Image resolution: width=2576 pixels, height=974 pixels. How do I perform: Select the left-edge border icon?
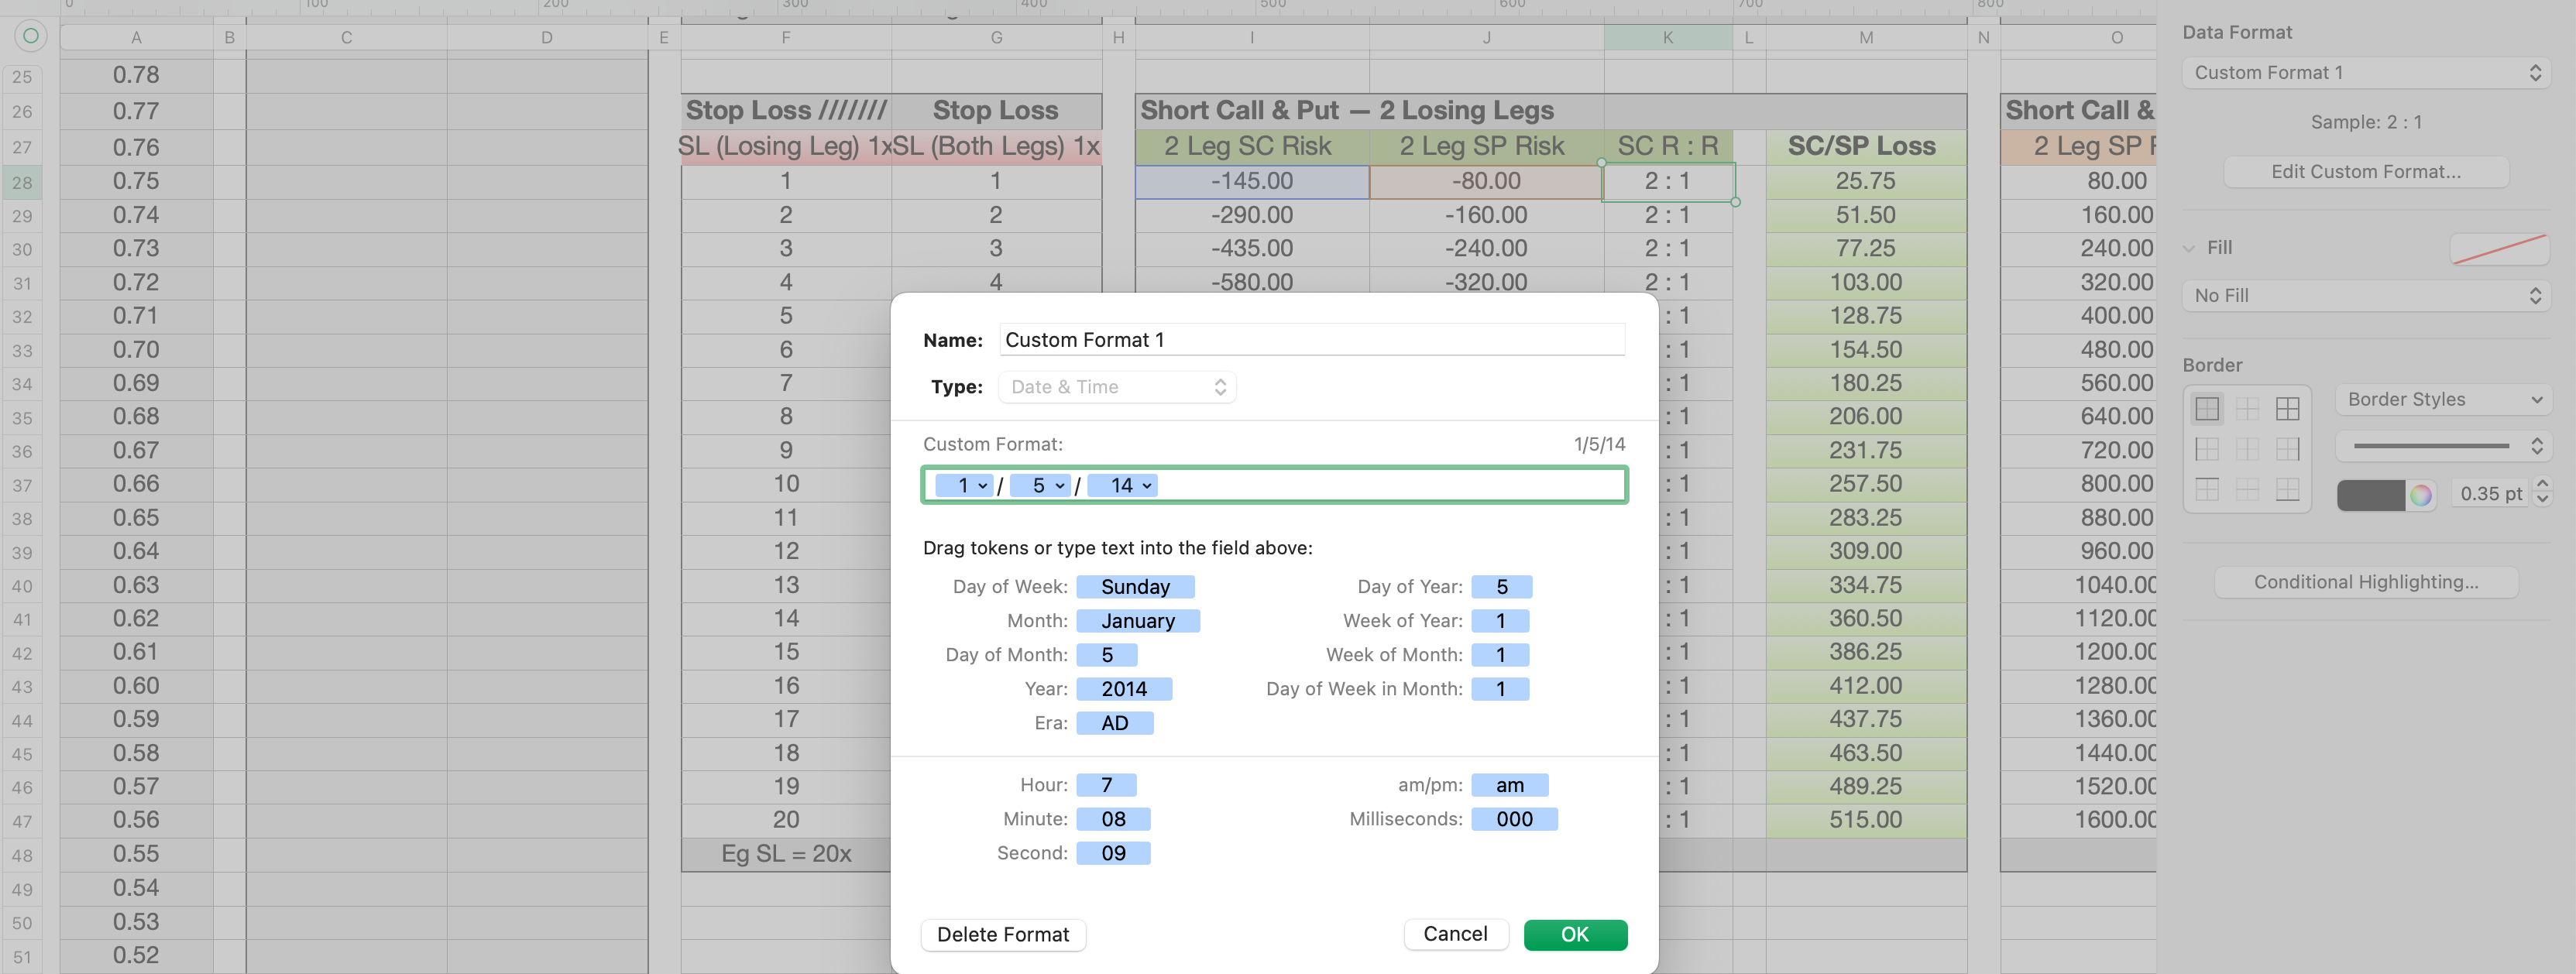pyautogui.click(x=2206, y=448)
